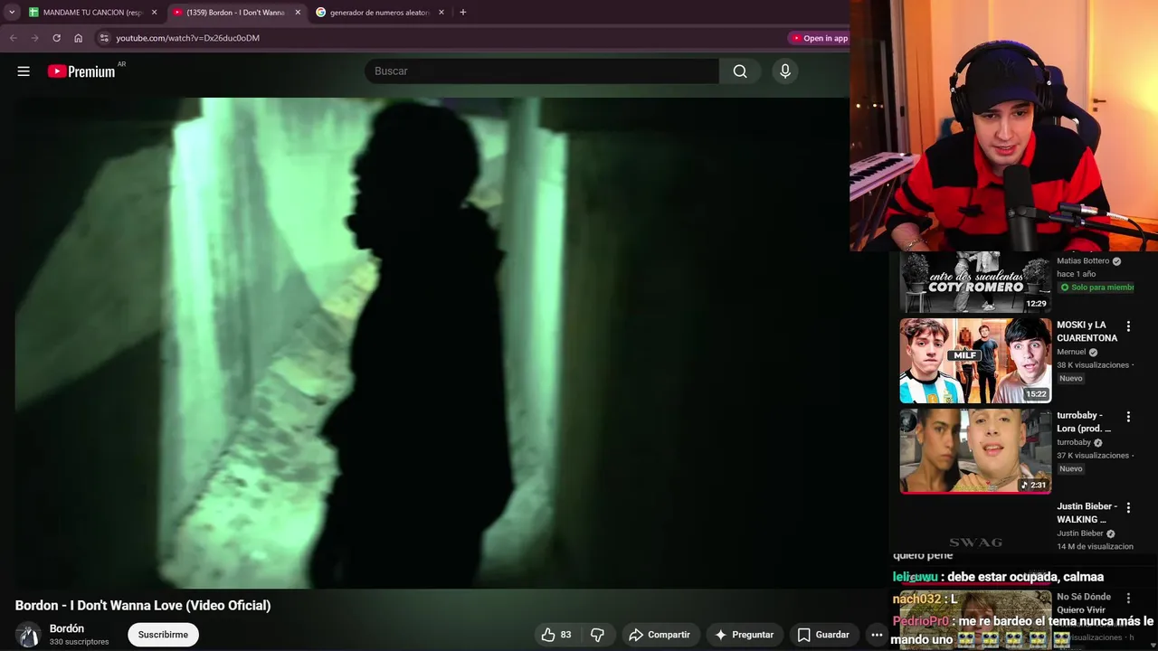Open MOSKI y LA CUARENTONA thumbnail
The height and width of the screenshot is (651, 1158).
point(975,360)
